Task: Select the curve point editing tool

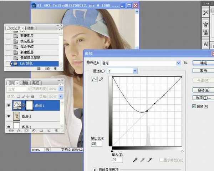Action: [x=95, y=79]
